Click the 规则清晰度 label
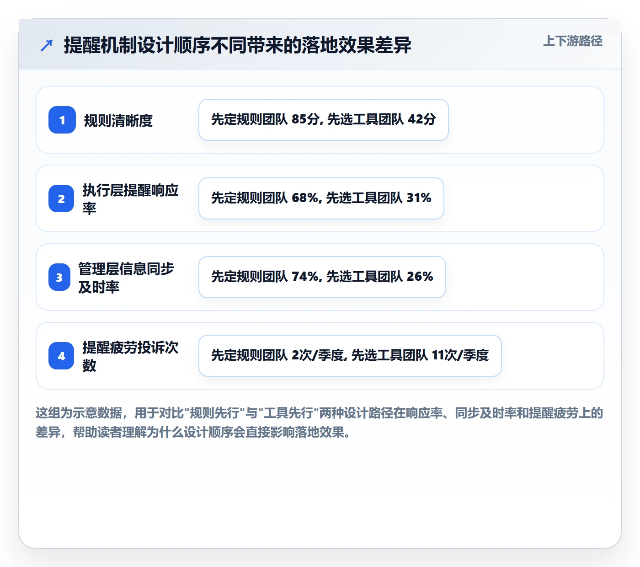 tap(118, 121)
